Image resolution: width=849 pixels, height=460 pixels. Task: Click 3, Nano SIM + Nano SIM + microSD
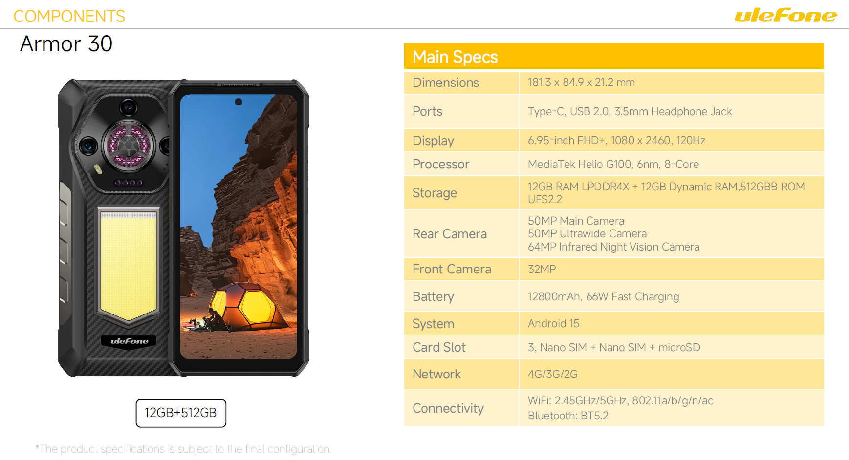[614, 347]
